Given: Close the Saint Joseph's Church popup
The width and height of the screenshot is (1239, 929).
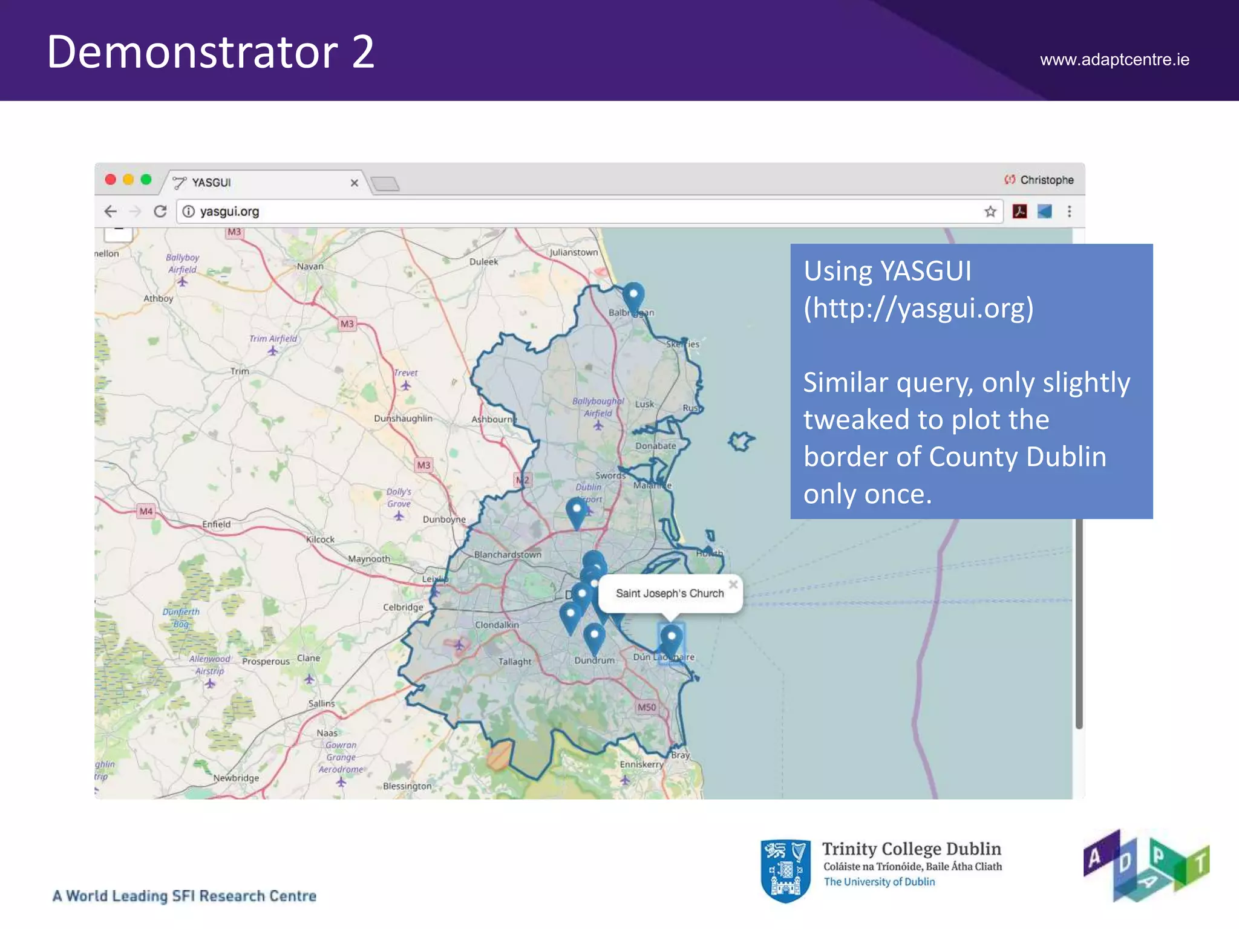Looking at the screenshot, I should (x=733, y=584).
